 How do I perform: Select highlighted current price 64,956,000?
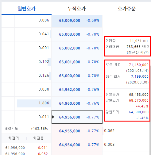click(77, 117)
